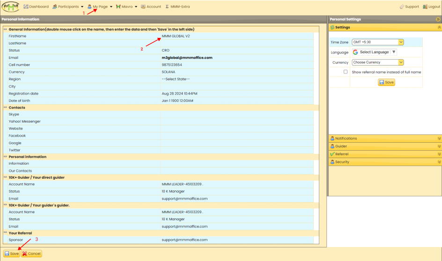Click Save in the Settings panel

click(x=386, y=82)
